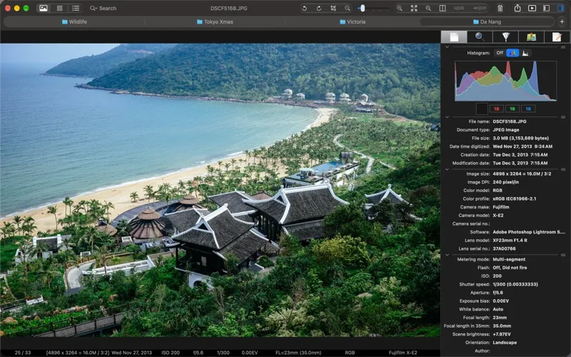Click Color profile value sRGB IEC61966-2.1

[514, 198]
